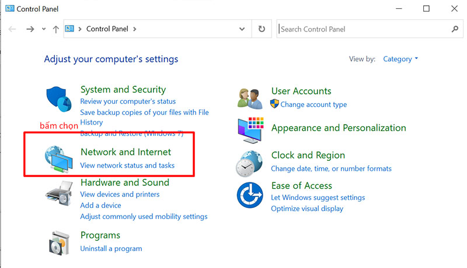The image size is (467, 268).
Task: Click the Control Panel breadcrumb
Action: pyautogui.click(x=107, y=29)
